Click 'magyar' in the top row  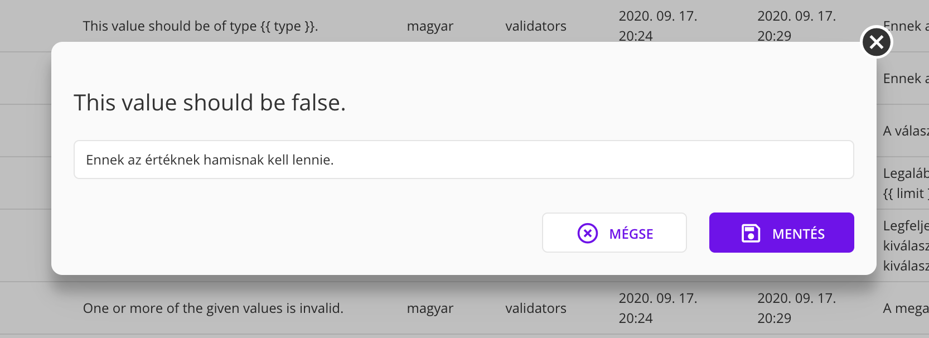[430, 26]
